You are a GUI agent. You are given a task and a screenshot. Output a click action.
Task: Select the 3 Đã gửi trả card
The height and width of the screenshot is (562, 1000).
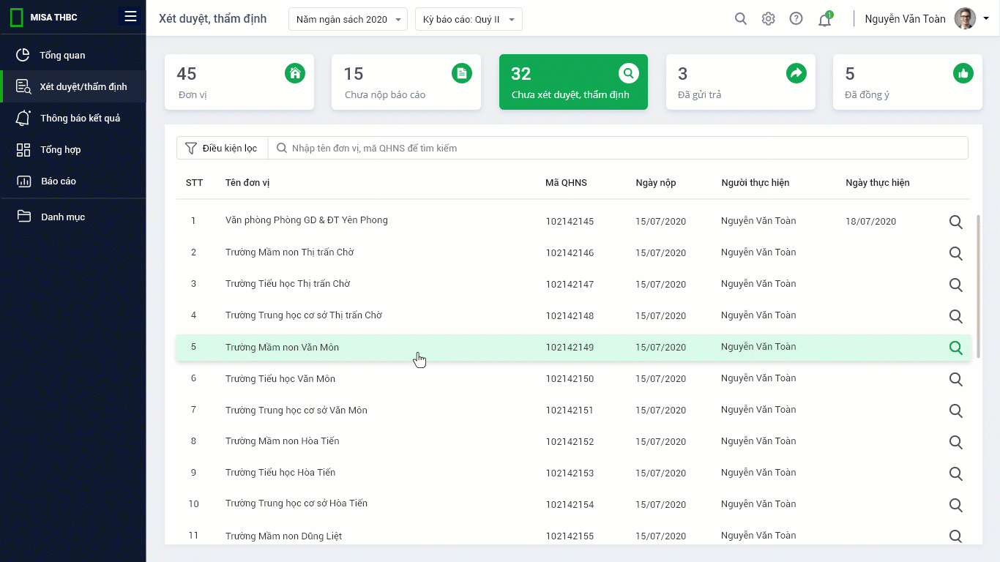coord(741,82)
